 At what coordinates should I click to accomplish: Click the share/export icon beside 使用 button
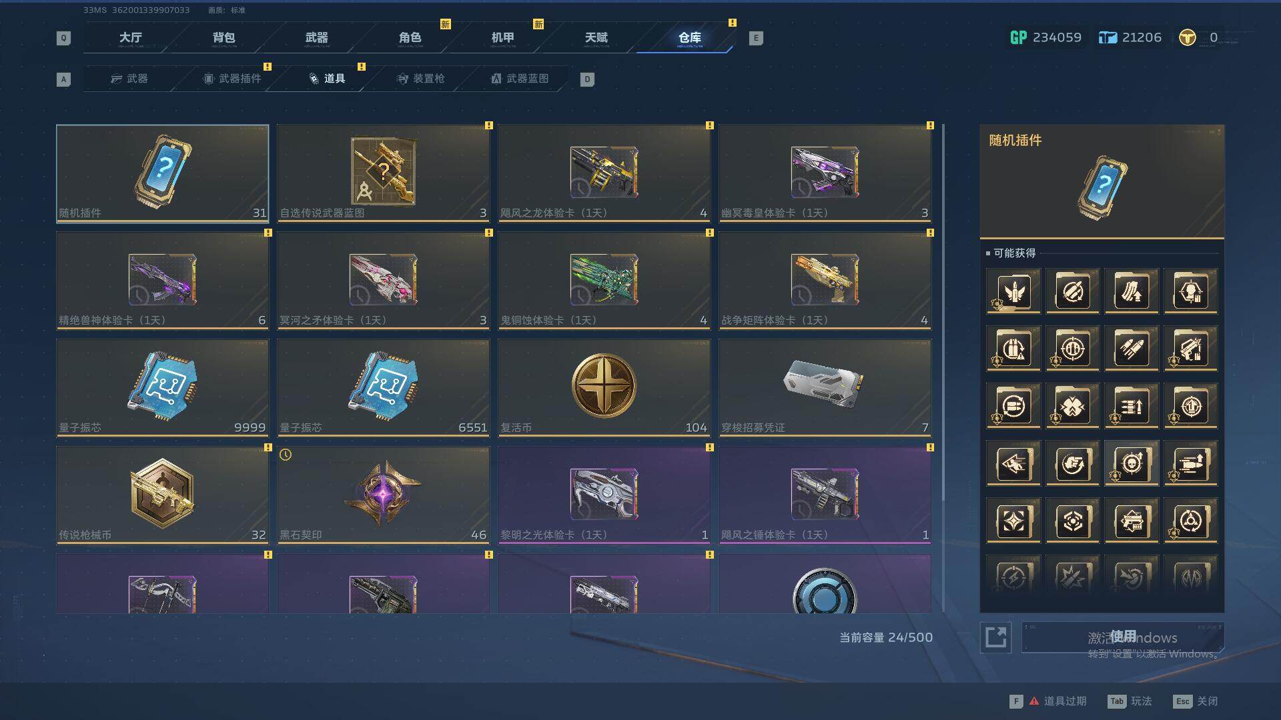click(x=995, y=637)
